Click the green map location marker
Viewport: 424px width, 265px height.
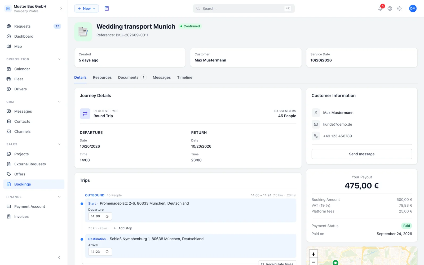coord(335,262)
